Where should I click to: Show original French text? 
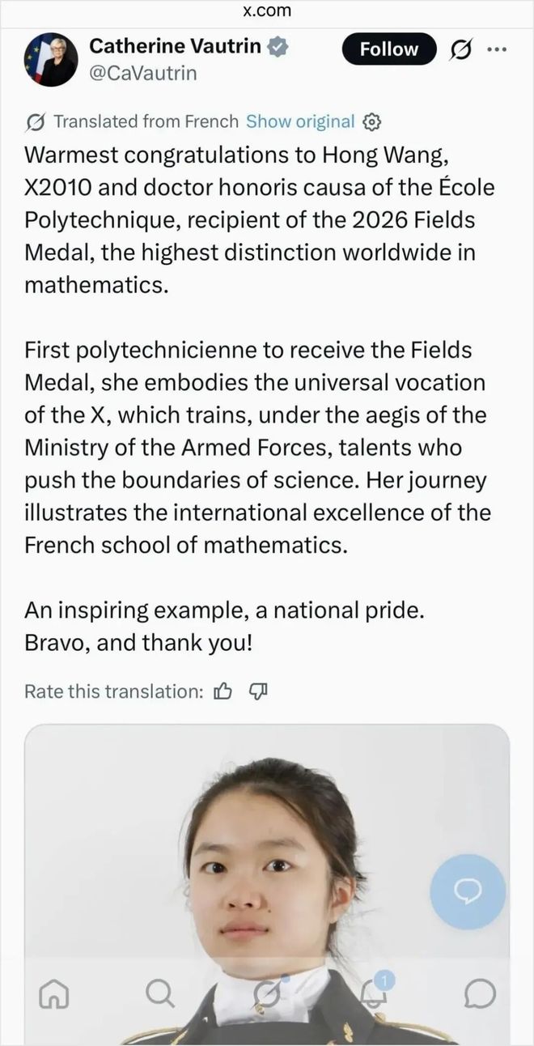300,121
